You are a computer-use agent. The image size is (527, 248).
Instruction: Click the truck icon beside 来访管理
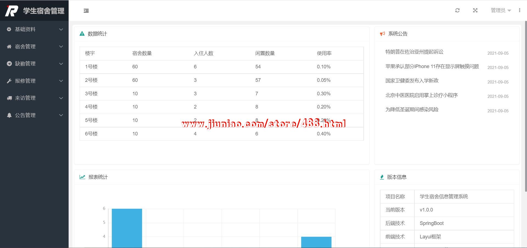point(9,98)
